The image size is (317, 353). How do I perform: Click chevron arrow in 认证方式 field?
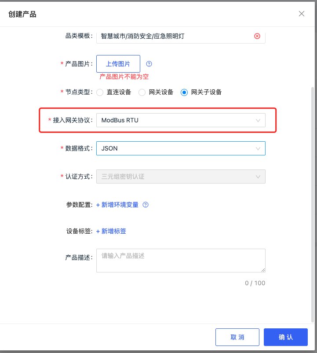258,177
